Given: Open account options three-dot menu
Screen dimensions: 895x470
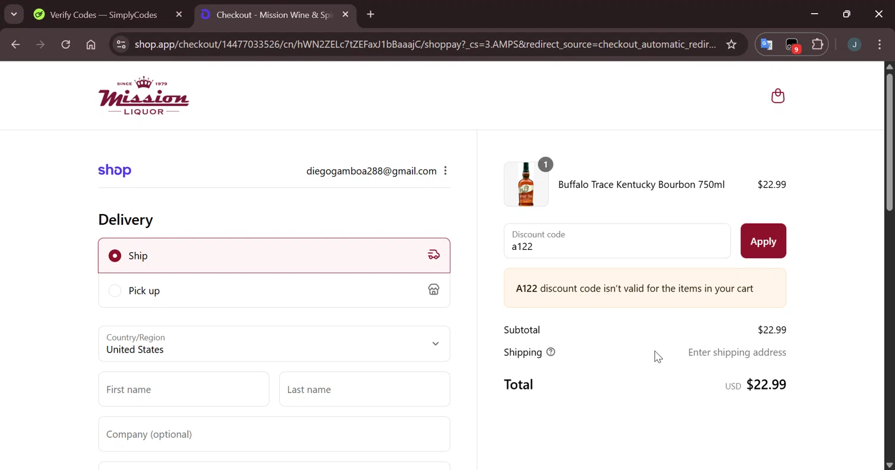Looking at the screenshot, I should pos(445,171).
